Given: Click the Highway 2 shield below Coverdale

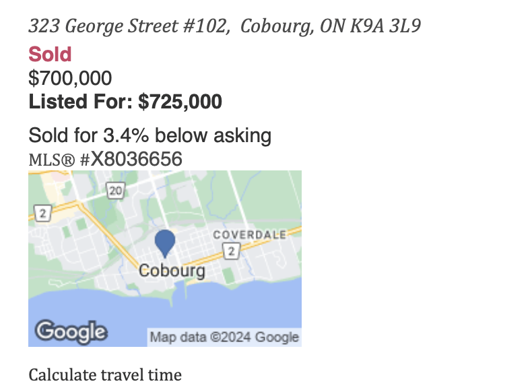Looking at the screenshot, I should click(x=231, y=251).
